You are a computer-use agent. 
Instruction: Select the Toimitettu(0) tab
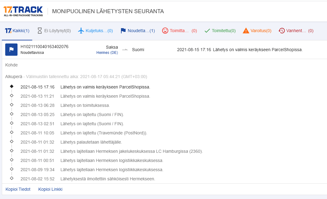click(220, 31)
